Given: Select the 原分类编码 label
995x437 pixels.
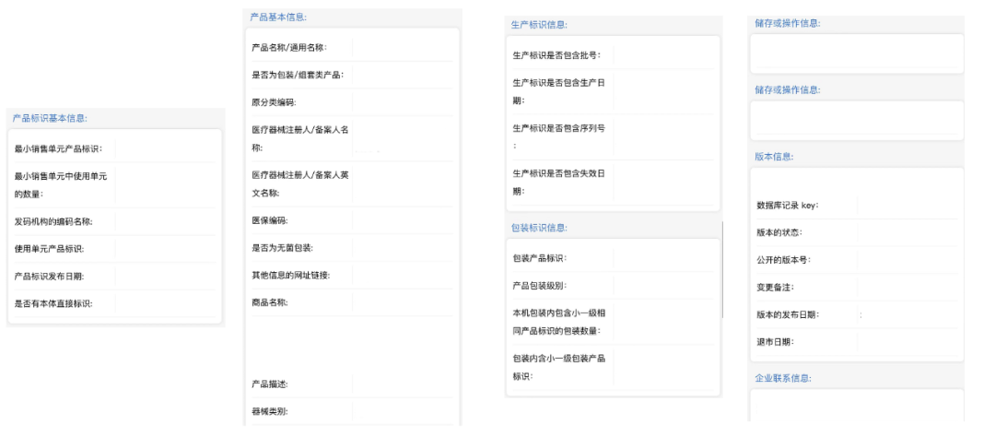Looking at the screenshot, I should [x=274, y=102].
